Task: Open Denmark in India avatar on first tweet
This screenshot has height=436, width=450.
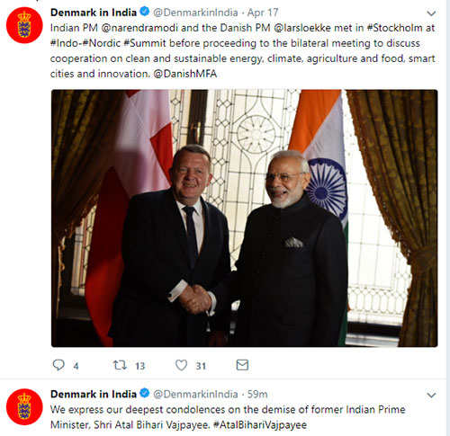Action: [x=24, y=25]
